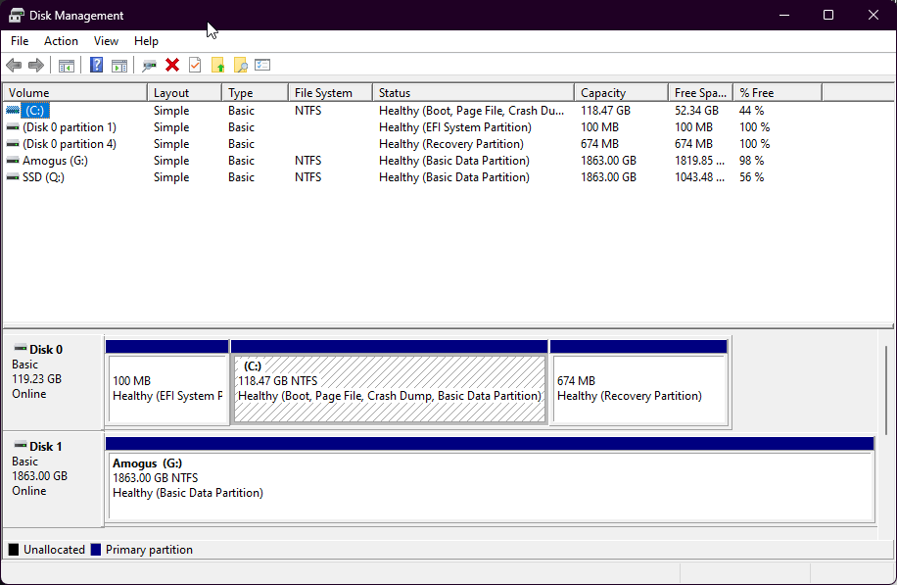Click the yellow page with green arrow icon
Image resolution: width=897 pixels, height=585 pixels.
tap(218, 66)
